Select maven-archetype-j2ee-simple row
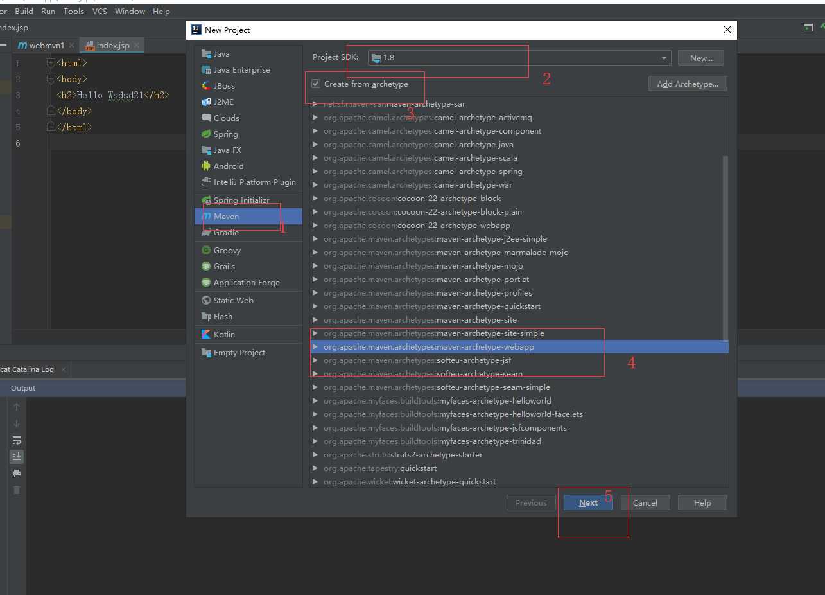The image size is (825, 595). pyautogui.click(x=519, y=239)
